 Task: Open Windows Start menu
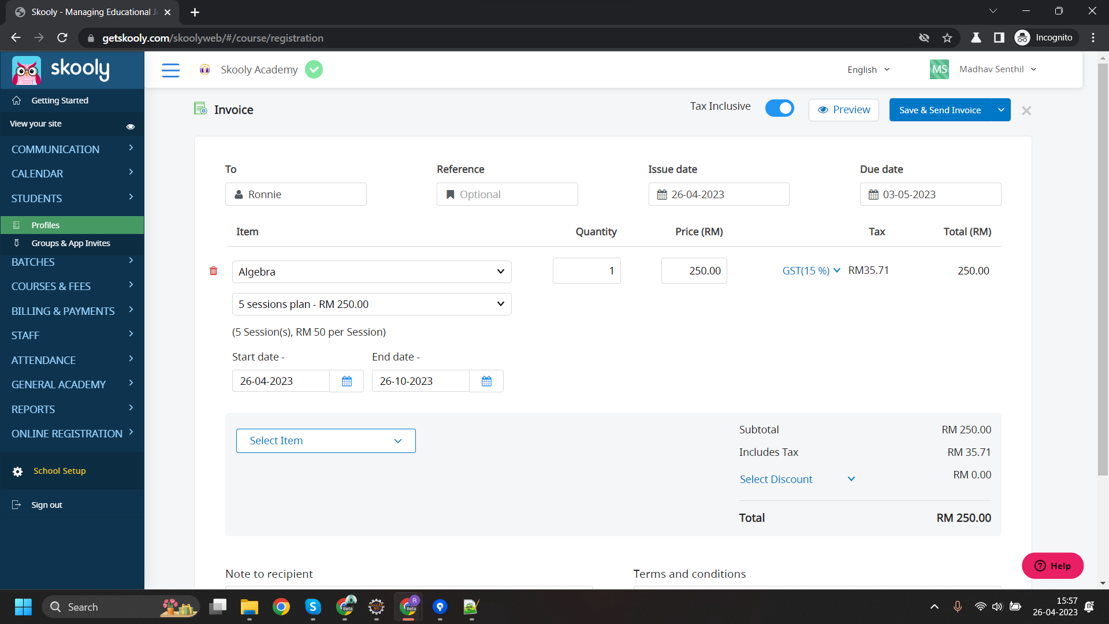click(x=23, y=607)
